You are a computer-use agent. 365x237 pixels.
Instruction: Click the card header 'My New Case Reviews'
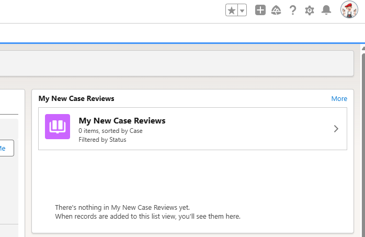tap(76, 98)
